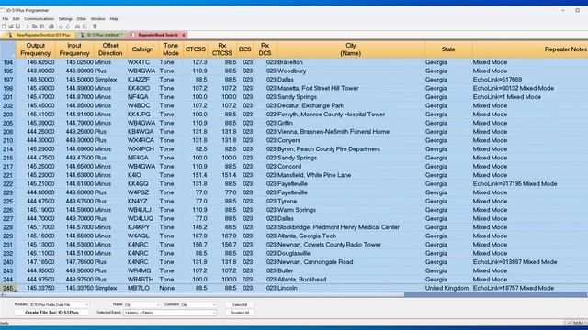Viewport: 588px width, 330px height.
Task: Click 'EchoLink=517669' notes cell
Action: pos(530,80)
